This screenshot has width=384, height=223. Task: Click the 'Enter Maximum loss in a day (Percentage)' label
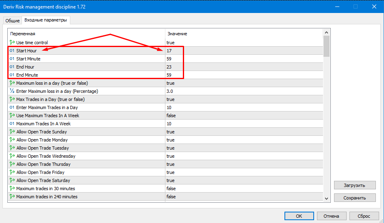pos(57,91)
